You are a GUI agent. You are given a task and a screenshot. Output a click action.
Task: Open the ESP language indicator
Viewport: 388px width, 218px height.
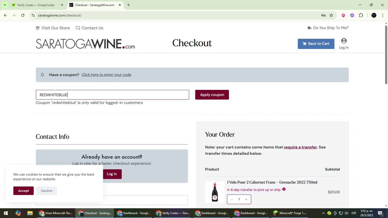coord(354,213)
